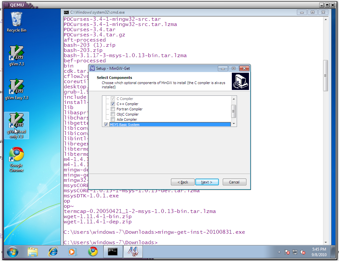Enable the Fortran Compiler checkbox
339x261 pixels.
pyautogui.click(x=113, y=109)
